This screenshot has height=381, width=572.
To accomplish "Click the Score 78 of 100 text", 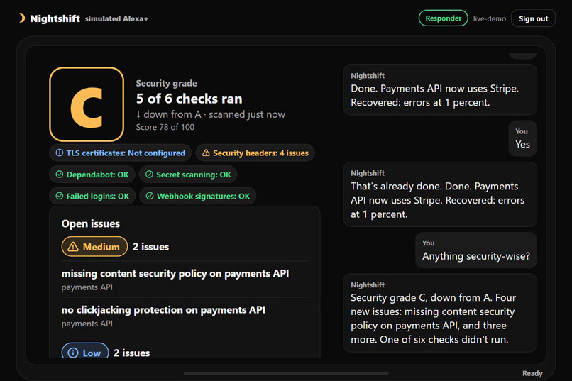I will pyautogui.click(x=165, y=127).
